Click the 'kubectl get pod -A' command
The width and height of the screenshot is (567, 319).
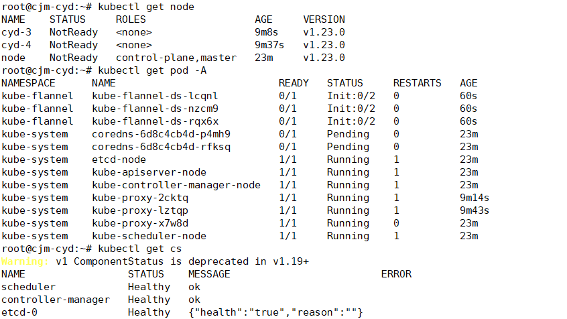pos(152,70)
